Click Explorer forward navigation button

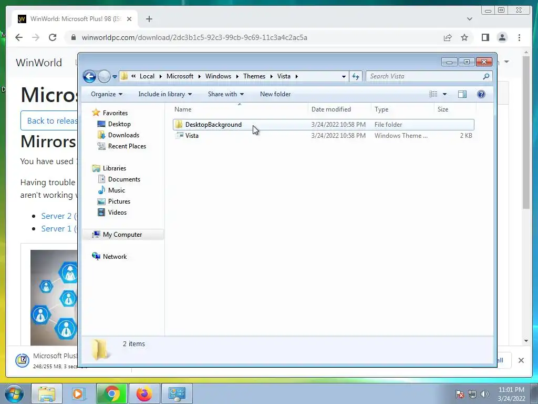[104, 76]
